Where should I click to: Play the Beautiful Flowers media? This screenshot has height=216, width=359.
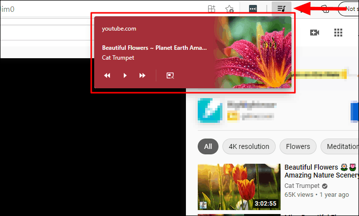click(125, 75)
